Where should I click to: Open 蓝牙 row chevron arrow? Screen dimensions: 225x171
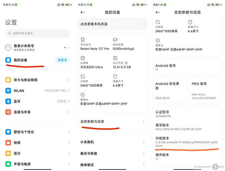click(x=69, y=101)
